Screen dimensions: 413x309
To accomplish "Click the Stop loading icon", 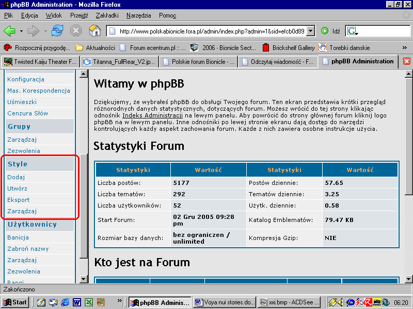I will click(76, 30).
